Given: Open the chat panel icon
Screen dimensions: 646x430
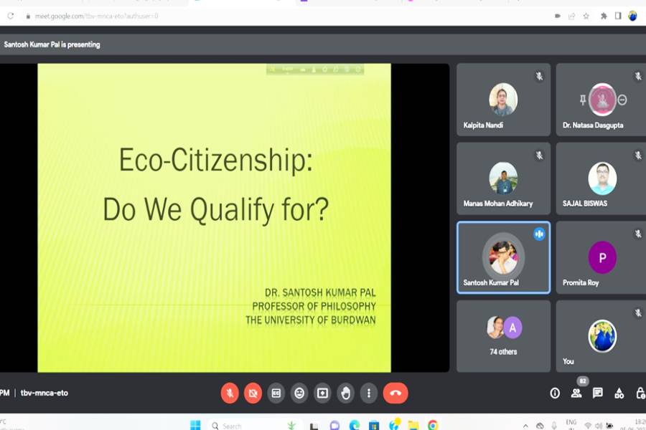Looking at the screenshot, I should point(598,393).
